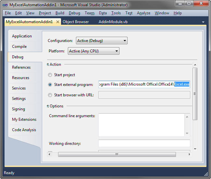The width and height of the screenshot is (211, 179).
Task: Click the page vertical scrollbar up arrow
Action: 195,65
